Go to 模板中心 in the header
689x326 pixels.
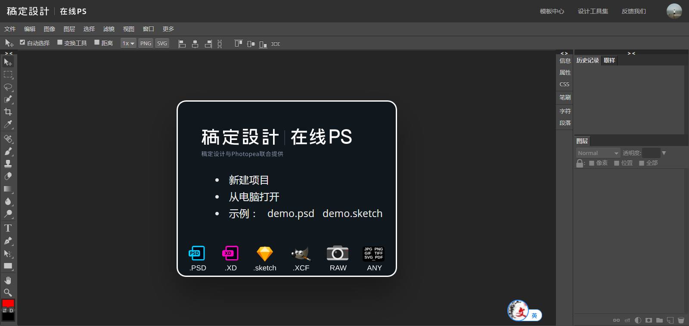552,11
